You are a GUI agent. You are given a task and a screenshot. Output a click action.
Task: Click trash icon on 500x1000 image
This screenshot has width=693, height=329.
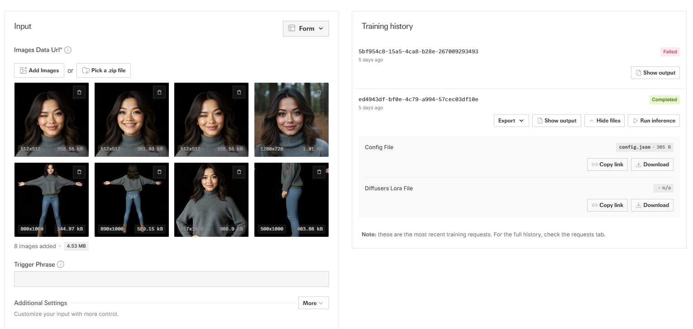click(319, 172)
